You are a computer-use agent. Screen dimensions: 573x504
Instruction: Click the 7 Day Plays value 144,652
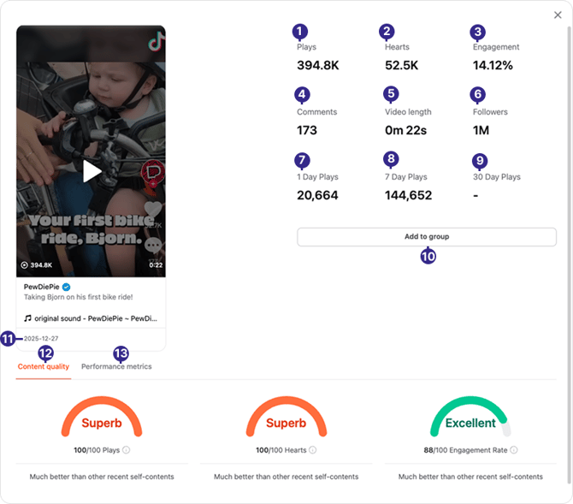pos(408,195)
